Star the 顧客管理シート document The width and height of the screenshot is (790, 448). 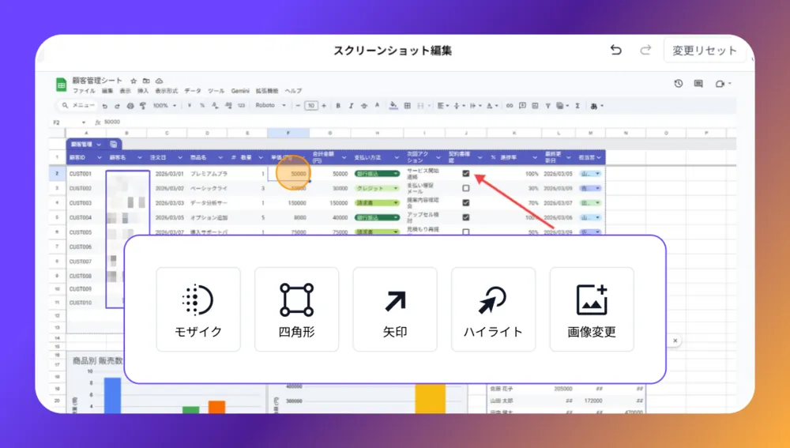click(x=134, y=81)
